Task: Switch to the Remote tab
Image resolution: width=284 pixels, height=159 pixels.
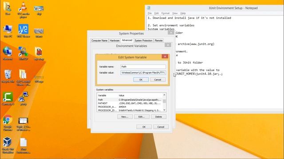Action: (158, 41)
